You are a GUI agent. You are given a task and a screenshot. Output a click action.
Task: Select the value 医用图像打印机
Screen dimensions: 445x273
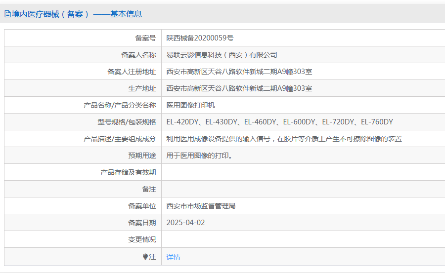coord(191,105)
